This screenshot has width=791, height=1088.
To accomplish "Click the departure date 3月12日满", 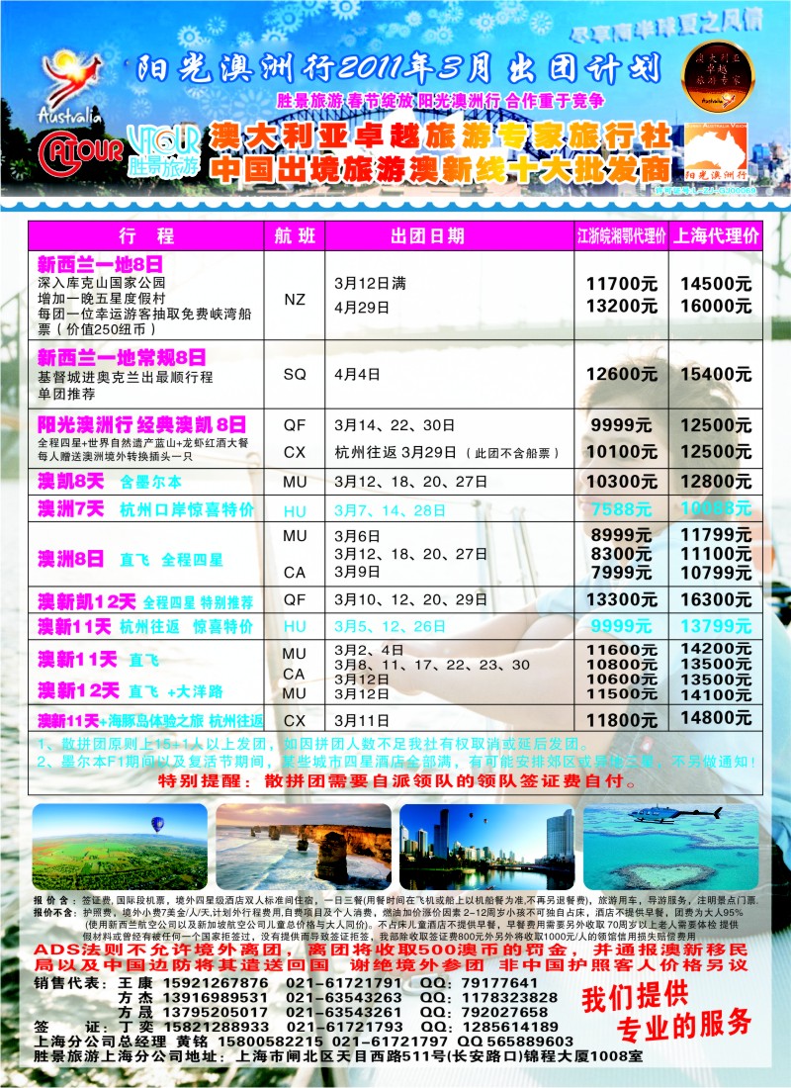I will [x=370, y=283].
